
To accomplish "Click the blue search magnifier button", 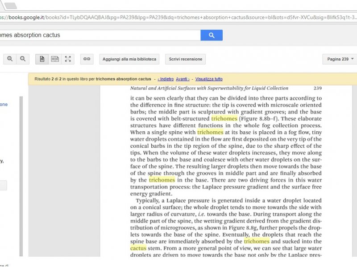I will click(x=211, y=35).
